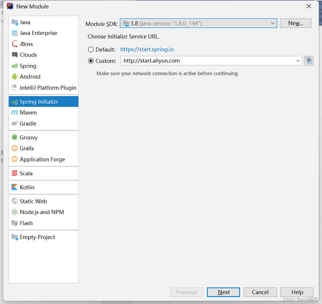Screen dimensions: 322x304
Task: Click the Android robot icon
Action: point(15,77)
